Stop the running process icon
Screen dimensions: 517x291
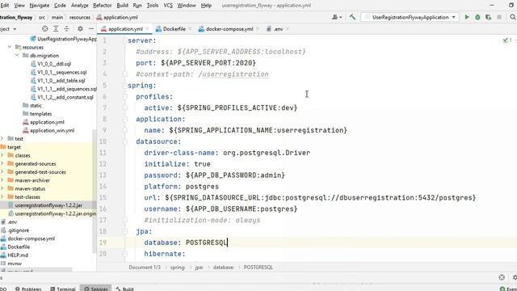click(x=499, y=17)
